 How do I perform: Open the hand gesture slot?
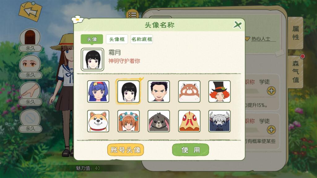30,94
